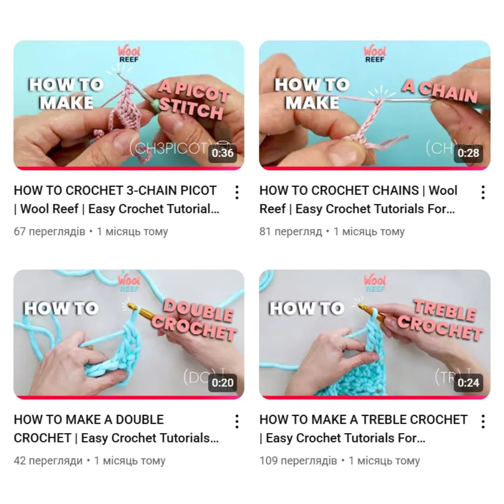504x504 pixels.
Task: Click the red progress bar under Treble Crochet thumbnail
Action: (375, 398)
